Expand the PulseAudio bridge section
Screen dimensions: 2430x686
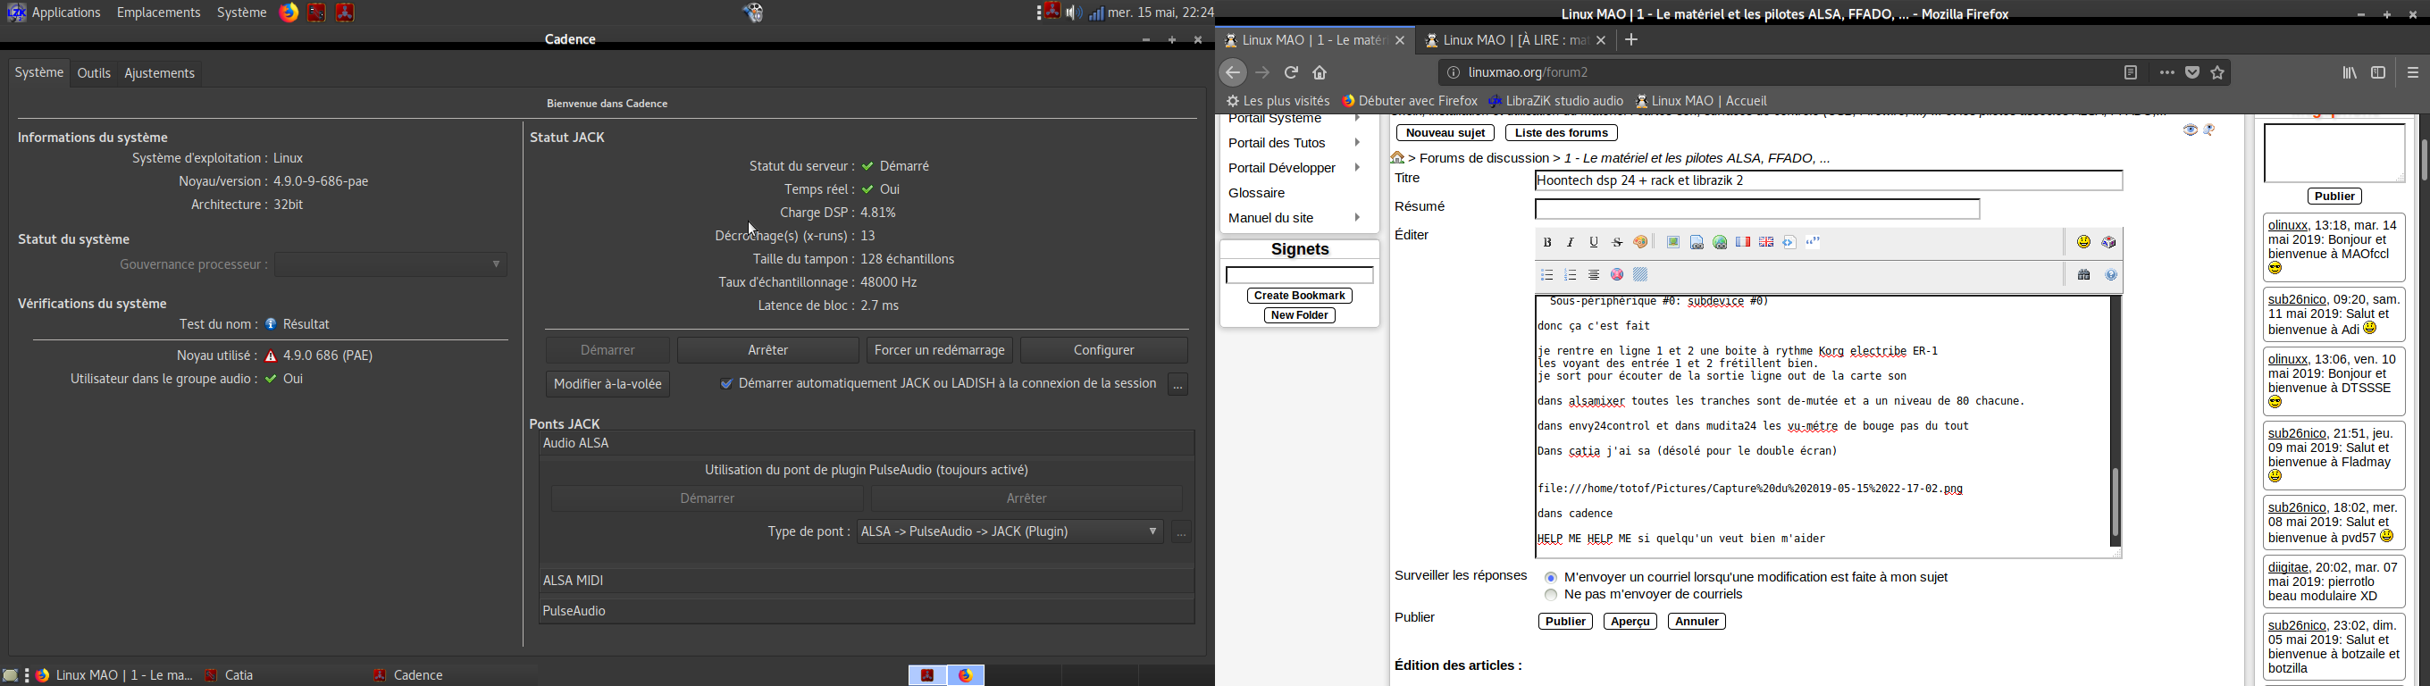pos(867,612)
